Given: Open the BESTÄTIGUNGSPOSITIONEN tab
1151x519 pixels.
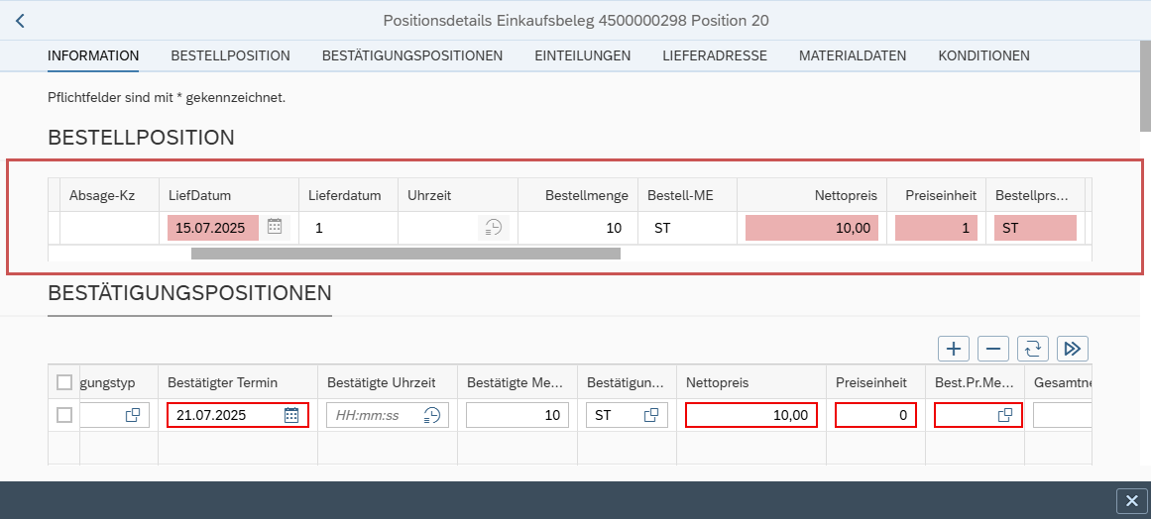Looking at the screenshot, I should (412, 55).
